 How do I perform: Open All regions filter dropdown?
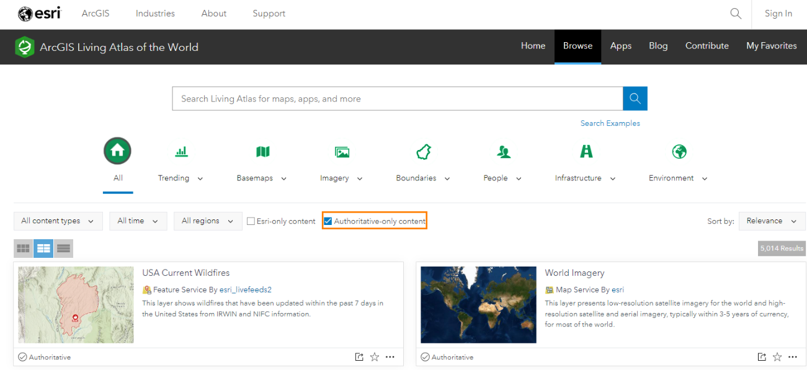click(x=208, y=221)
